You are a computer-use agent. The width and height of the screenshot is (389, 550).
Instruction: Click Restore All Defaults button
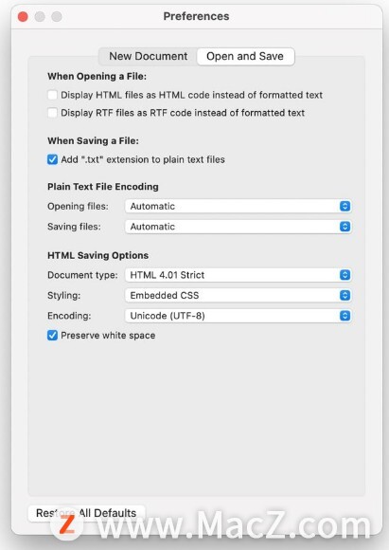coord(86,513)
